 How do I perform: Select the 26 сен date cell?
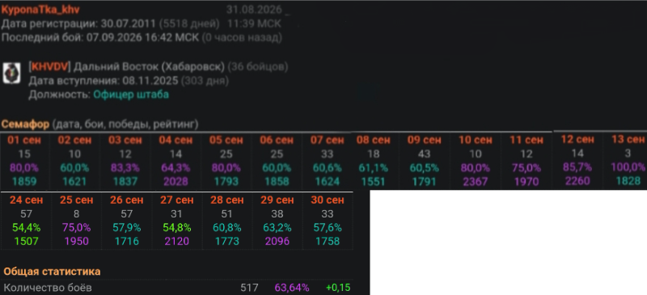tap(126, 200)
